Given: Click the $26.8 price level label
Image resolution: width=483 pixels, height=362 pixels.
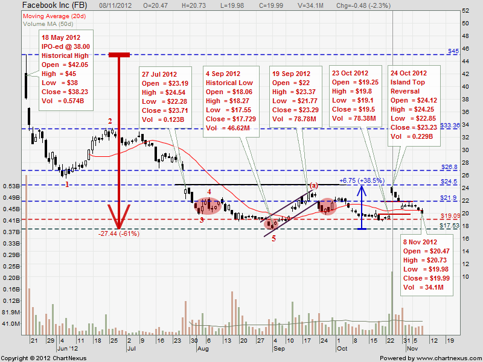Looking at the screenshot, I should click(449, 167).
